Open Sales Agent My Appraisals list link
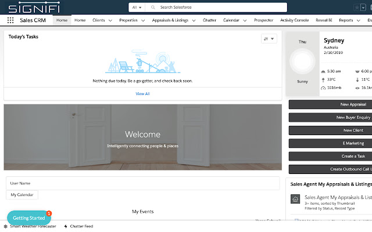 (338, 197)
